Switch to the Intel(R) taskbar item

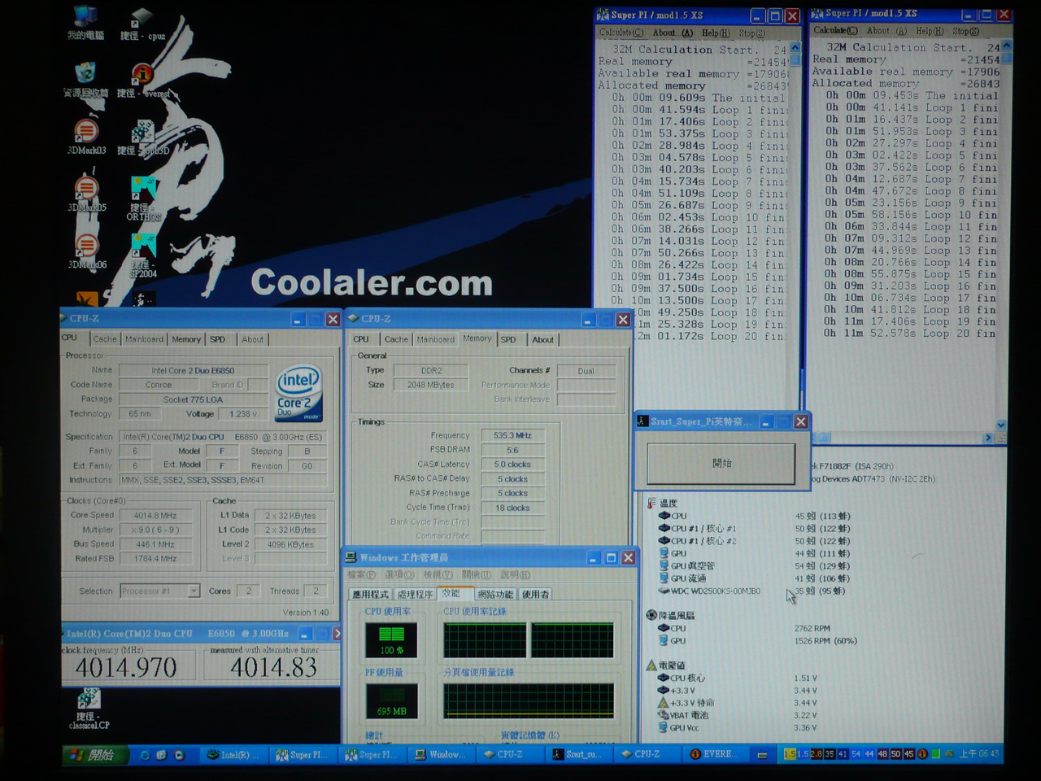tap(232, 755)
